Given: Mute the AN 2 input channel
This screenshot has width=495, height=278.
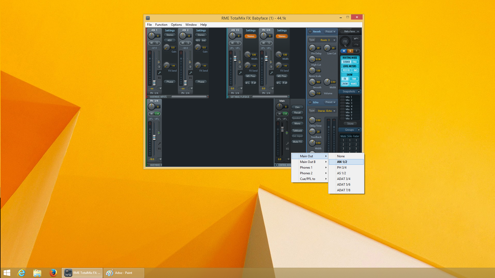Looking at the screenshot, I should point(183,43).
